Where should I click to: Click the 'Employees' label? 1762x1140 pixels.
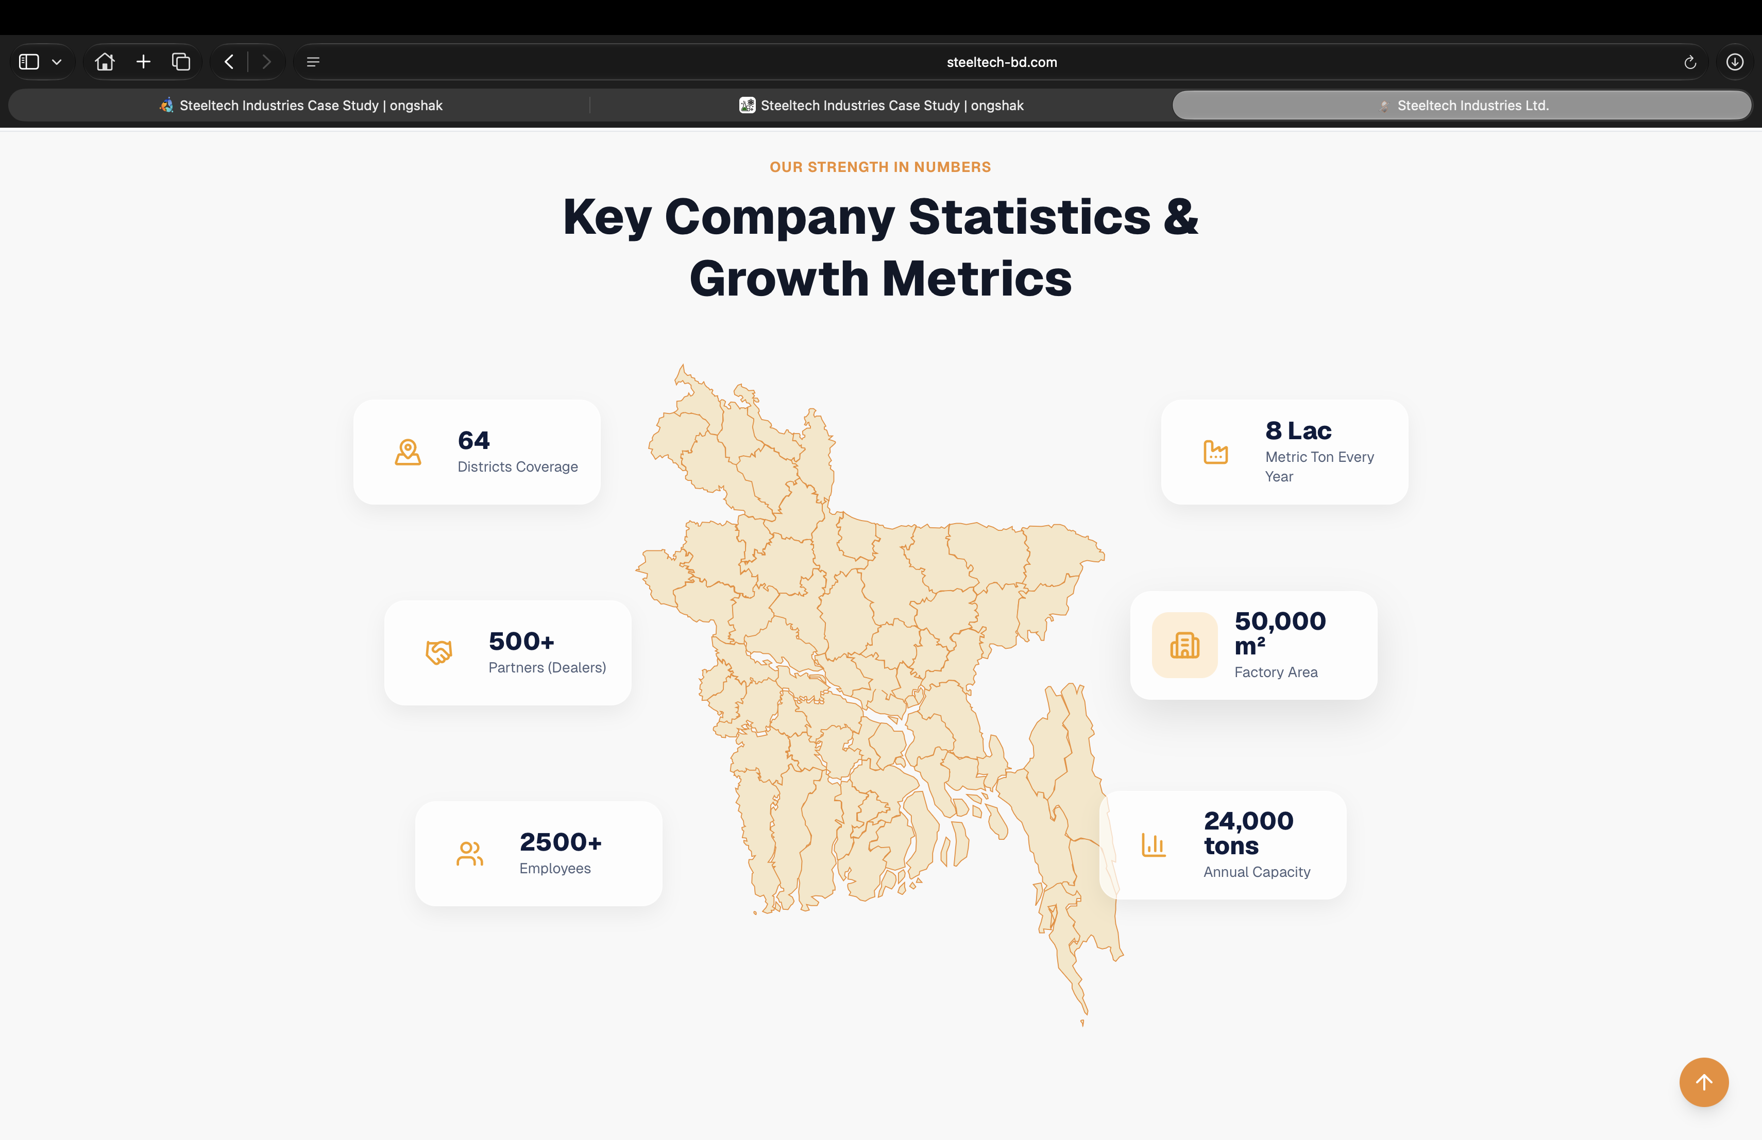coord(555,869)
